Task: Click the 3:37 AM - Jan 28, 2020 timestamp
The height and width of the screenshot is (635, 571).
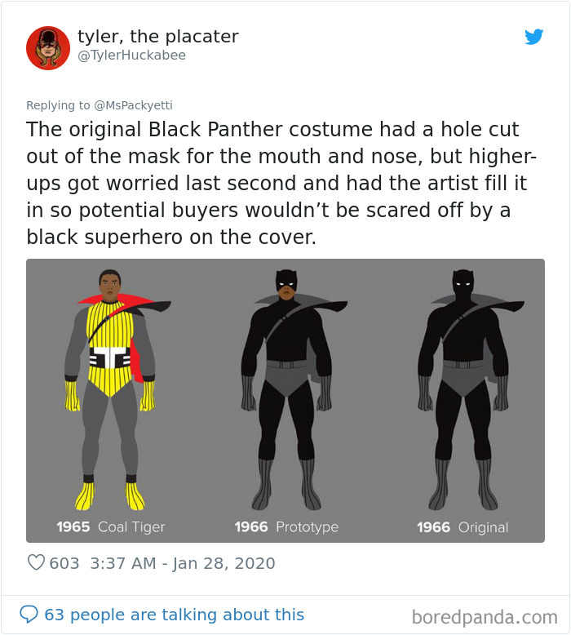Action: tap(183, 563)
